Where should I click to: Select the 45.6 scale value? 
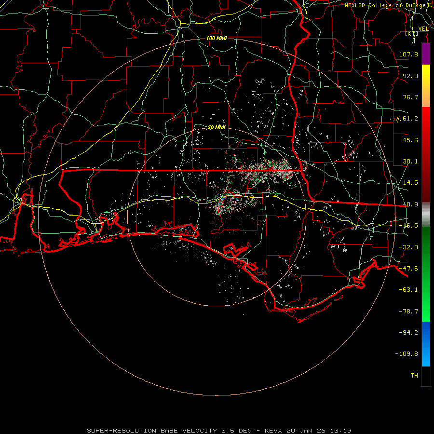click(x=410, y=140)
